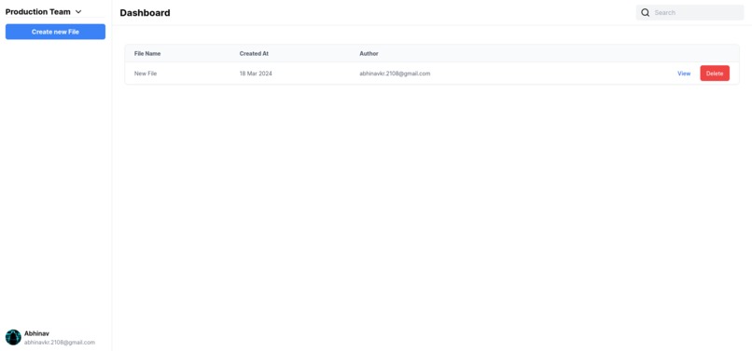Click the Abhinav user name

point(36,333)
